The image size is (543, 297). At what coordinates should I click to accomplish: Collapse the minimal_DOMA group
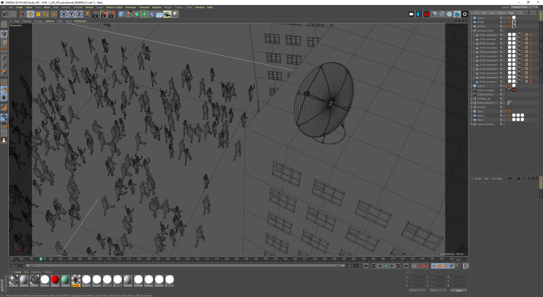[471, 31]
